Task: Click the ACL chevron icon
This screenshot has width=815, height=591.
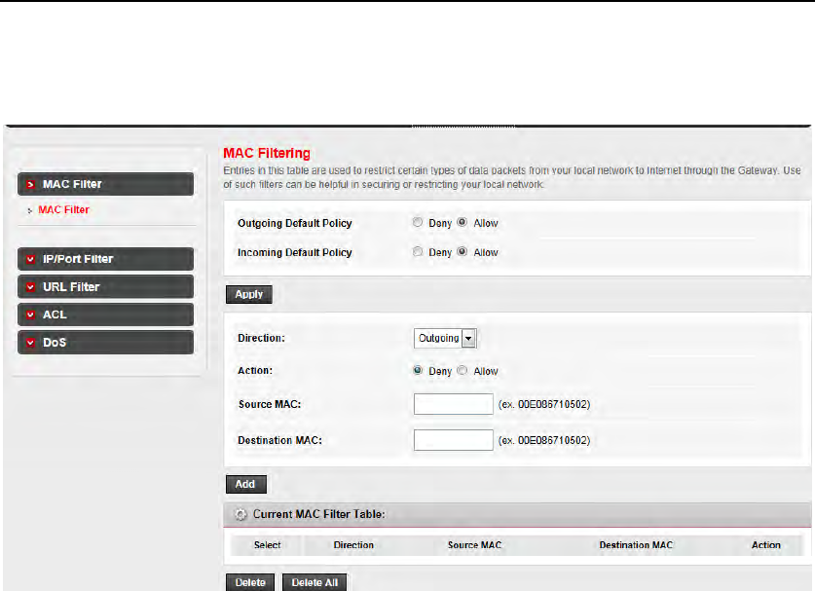Action: coord(30,314)
